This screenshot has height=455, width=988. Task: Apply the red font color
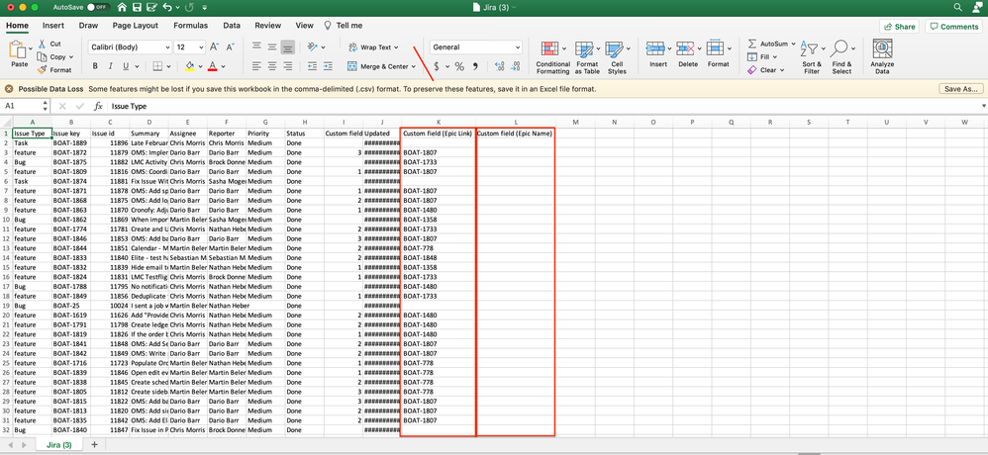pos(212,66)
